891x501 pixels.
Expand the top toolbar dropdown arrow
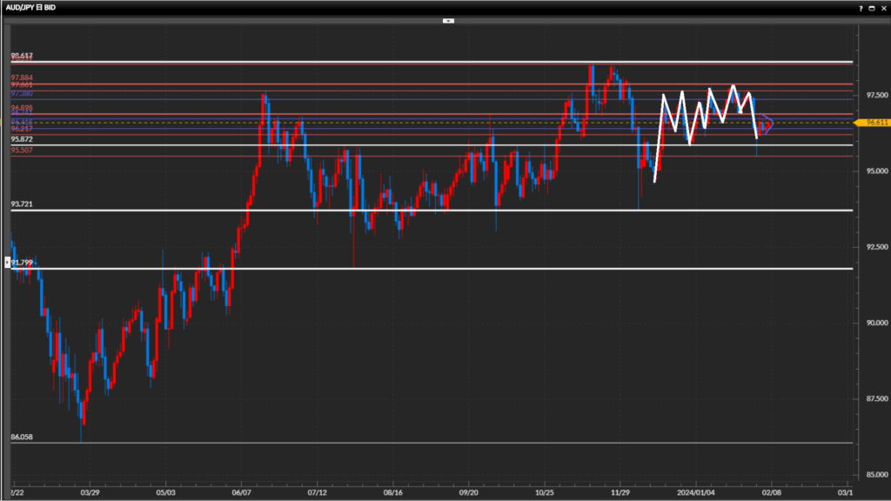pos(448,20)
